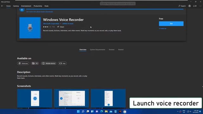Viewport: 203px width, 114px height.
Task: Open the Home tab in Microsoft Store
Action: tap(9, 6)
